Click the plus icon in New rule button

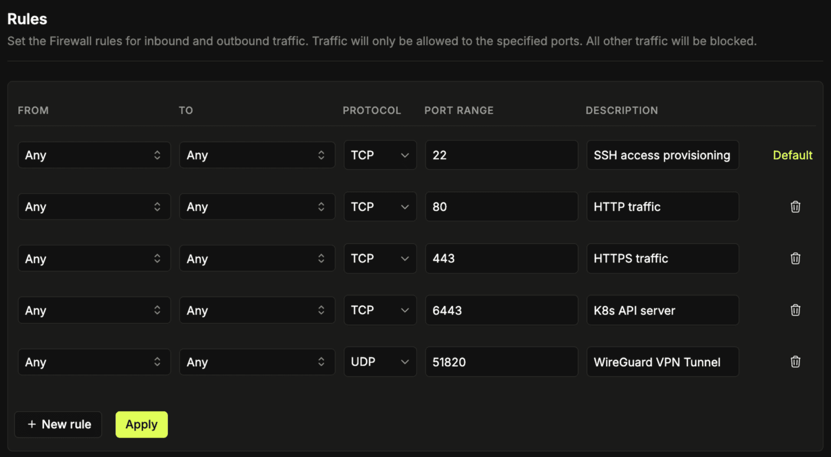click(31, 425)
